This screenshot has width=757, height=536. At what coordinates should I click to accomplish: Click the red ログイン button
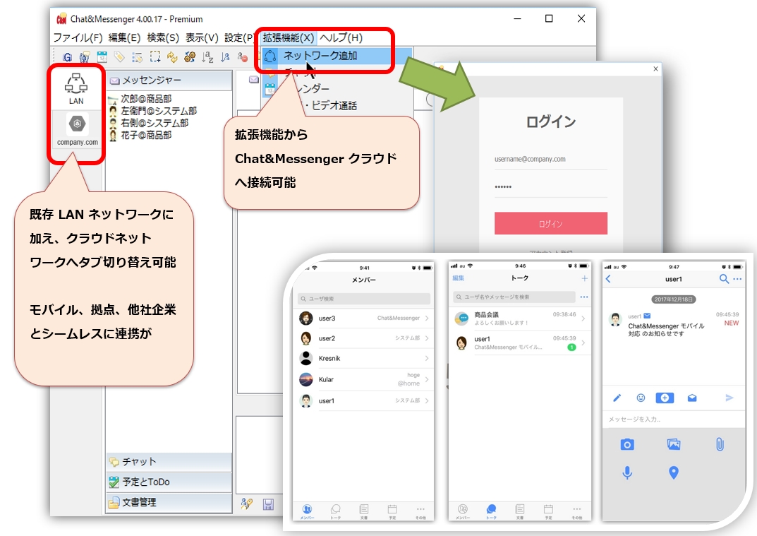551,224
